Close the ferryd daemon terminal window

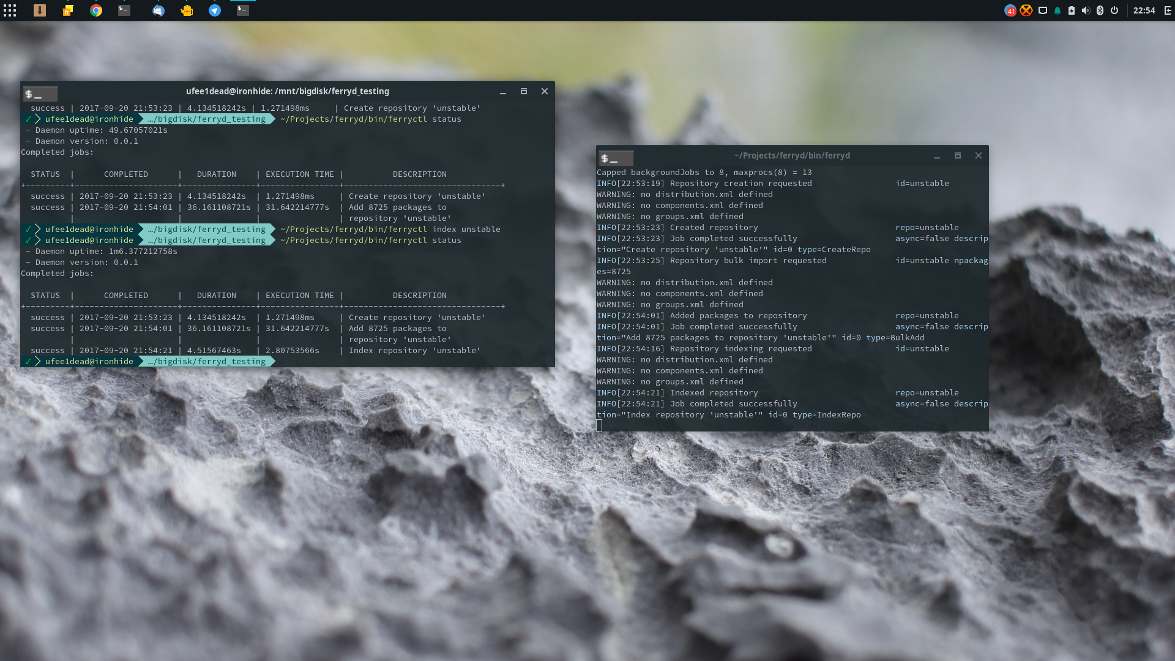[979, 155]
